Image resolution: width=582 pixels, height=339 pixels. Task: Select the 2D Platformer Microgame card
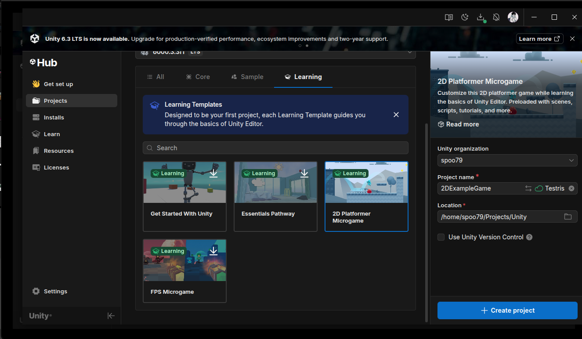point(366,196)
